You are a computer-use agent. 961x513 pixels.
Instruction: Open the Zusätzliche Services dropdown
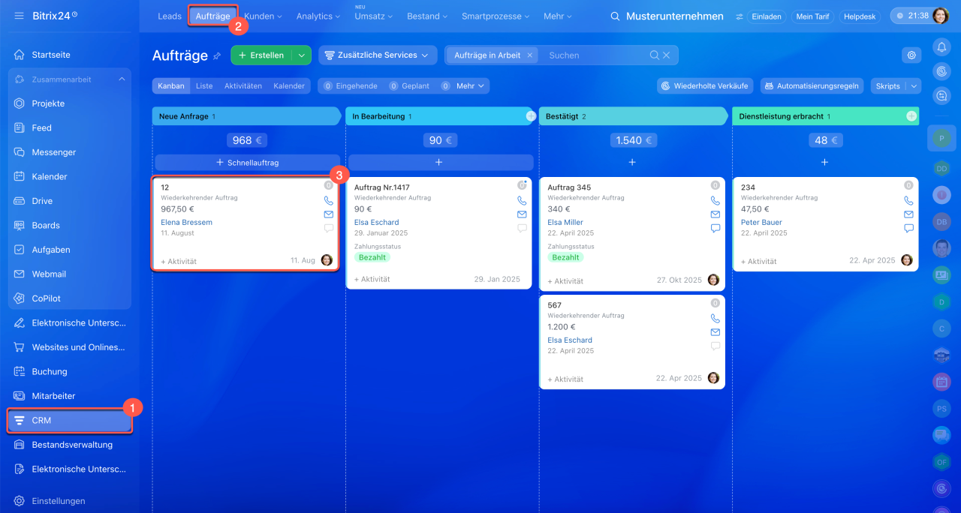(378, 55)
